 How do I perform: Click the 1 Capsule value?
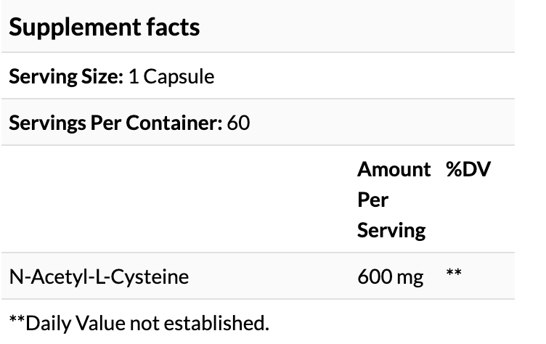pos(171,77)
